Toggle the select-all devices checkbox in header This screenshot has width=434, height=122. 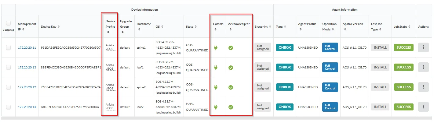pyautogui.click(x=9, y=23)
